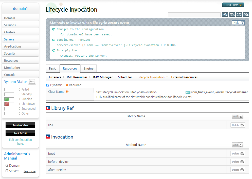Open Sessions in the sidebar

tap(21, 25)
